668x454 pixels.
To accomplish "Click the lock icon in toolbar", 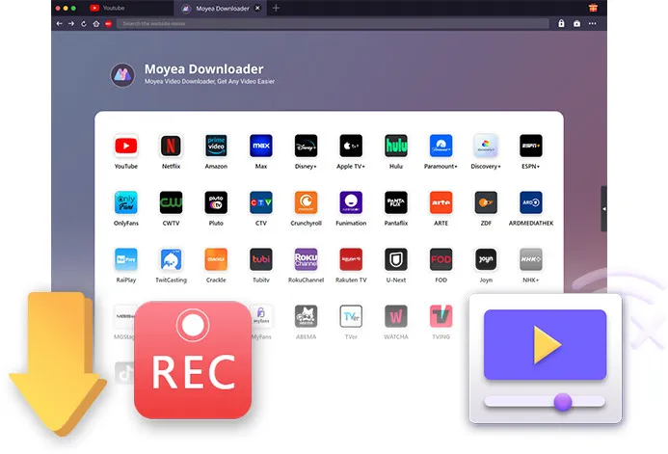I will (562, 23).
